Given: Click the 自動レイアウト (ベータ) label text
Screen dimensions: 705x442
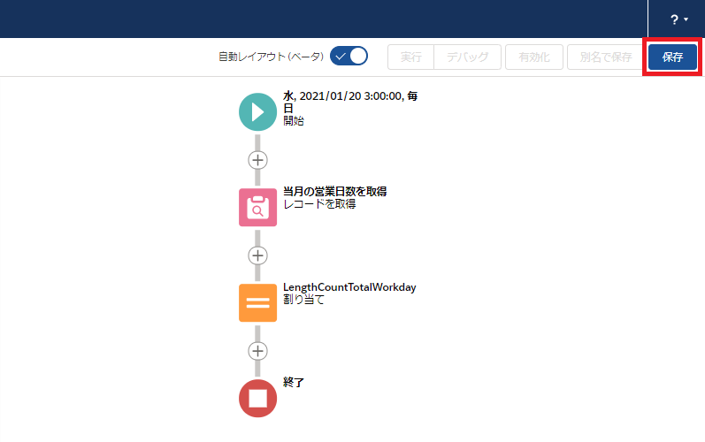Looking at the screenshot, I should pyautogui.click(x=271, y=57).
